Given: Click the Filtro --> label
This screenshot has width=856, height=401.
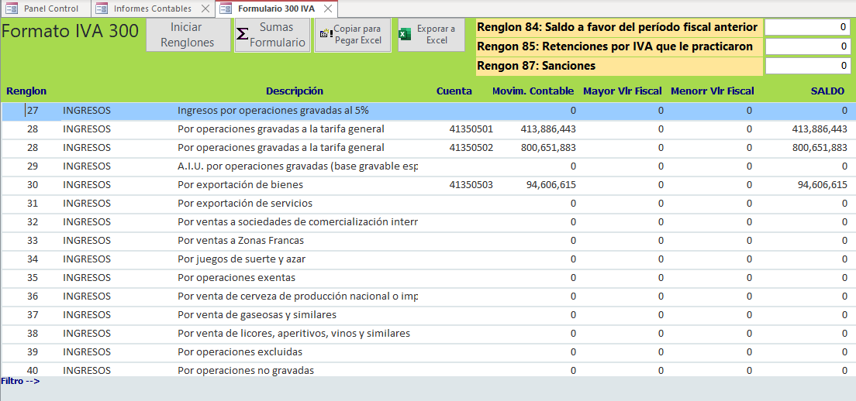Looking at the screenshot, I should (20, 381).
